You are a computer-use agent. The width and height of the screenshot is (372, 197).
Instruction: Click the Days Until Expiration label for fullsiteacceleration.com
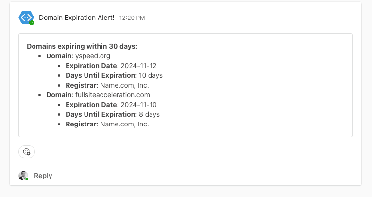tap(101, 114)
